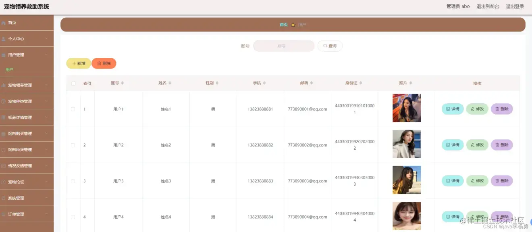532x232 pixels.
Task: Click the 索引 column header
Action: click(87, 84)
